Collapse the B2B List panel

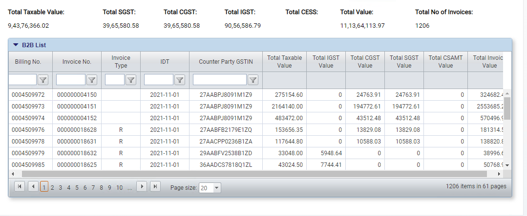point(16,45)
